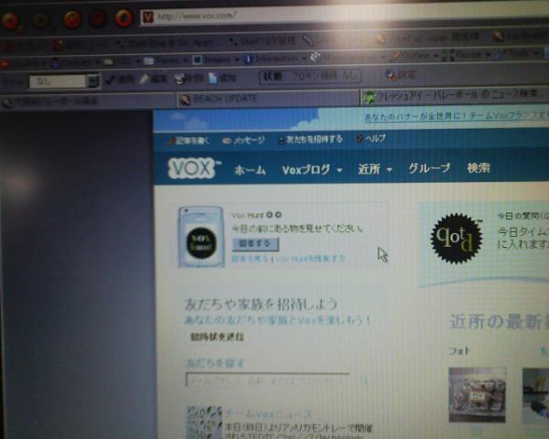Click the 近所の最新 heading
The width and height of the screenshot is (549, 439).
pos(499,321)
